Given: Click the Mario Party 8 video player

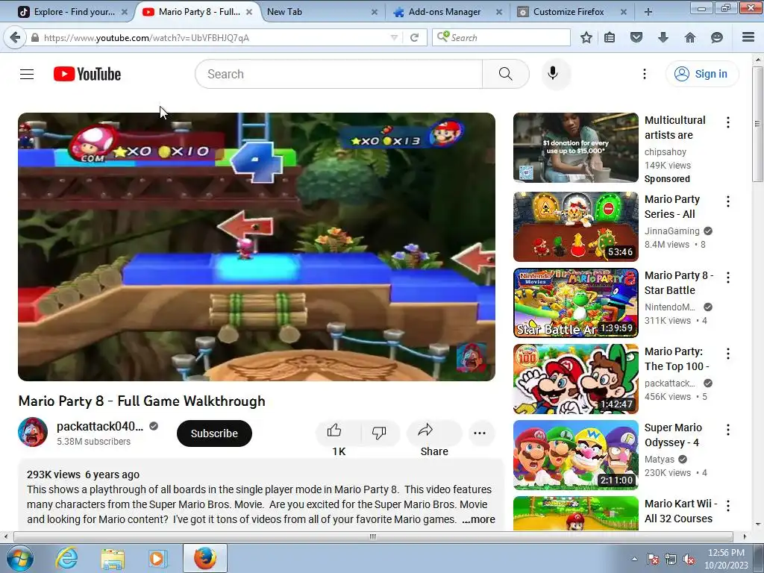Looking at the screenshot, I should [257, 246].
